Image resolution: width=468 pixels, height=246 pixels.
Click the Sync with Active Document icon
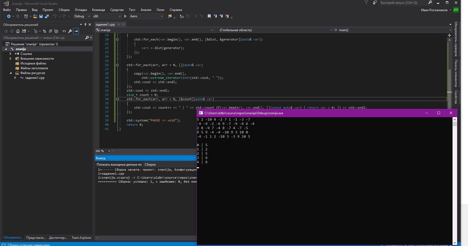click(x=44, y=31)
